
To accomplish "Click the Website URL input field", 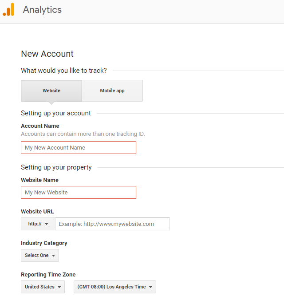I will (x=112, y=224).
